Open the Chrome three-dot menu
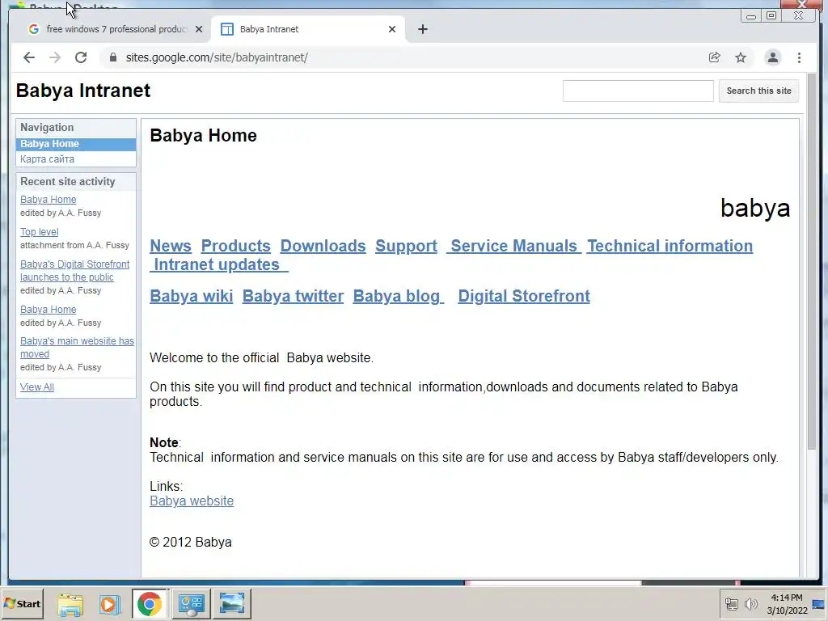 (799, 57)
